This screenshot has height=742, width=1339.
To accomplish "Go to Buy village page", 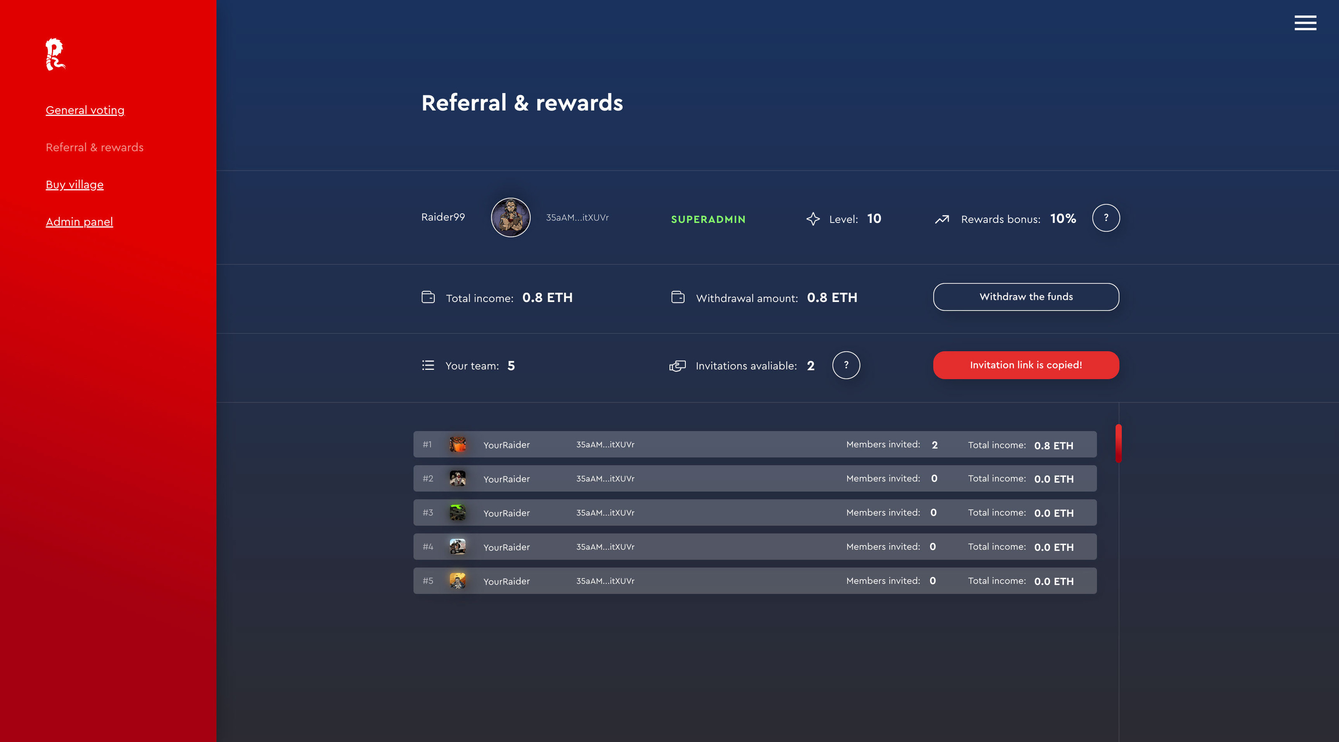I will tap(74, 184).
